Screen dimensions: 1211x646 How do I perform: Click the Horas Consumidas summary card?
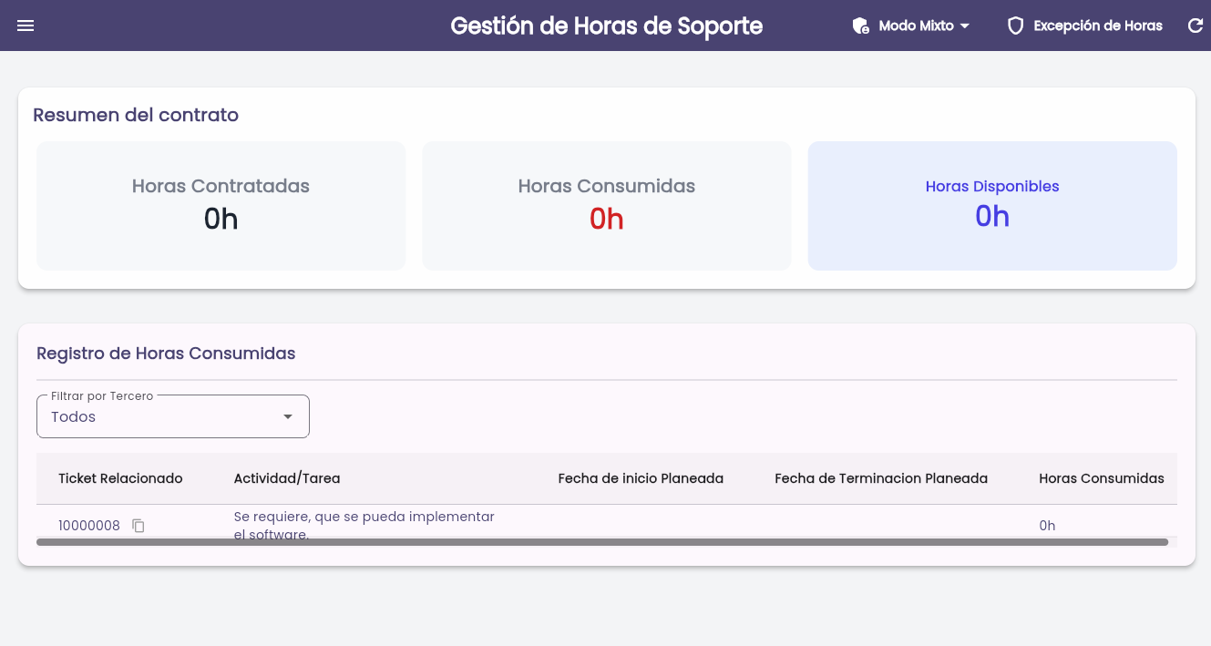pyautogui.click(x=607, y=206)
